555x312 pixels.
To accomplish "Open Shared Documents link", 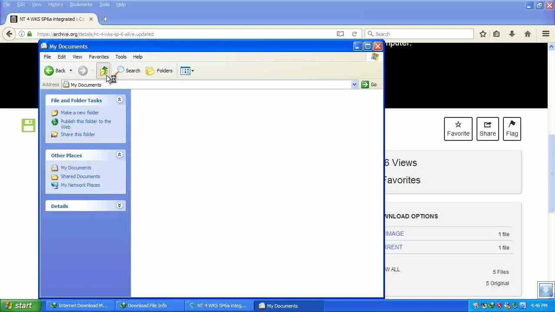I will [x=80, y=176].
